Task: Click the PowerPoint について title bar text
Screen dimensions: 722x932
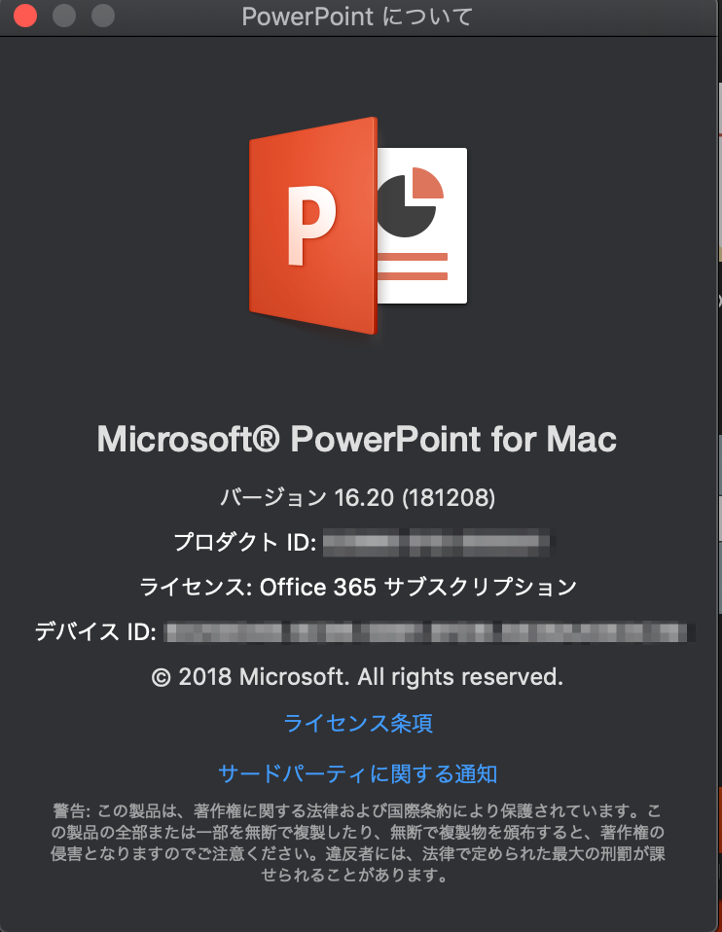Action: (x=357, y=16)
